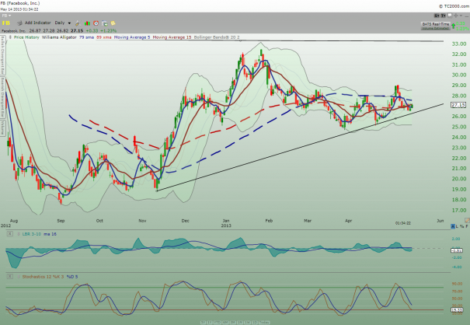Image resolution: width=470 pixels, height=325 pixels.
Task: Open the yellow sticky note icon
Action: click(113, 23)
